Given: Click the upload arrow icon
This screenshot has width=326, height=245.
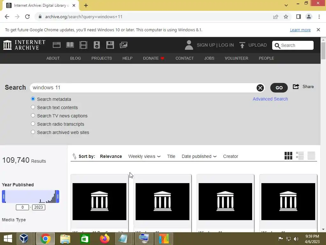Looking at the screenshot, I should point(242,45).
